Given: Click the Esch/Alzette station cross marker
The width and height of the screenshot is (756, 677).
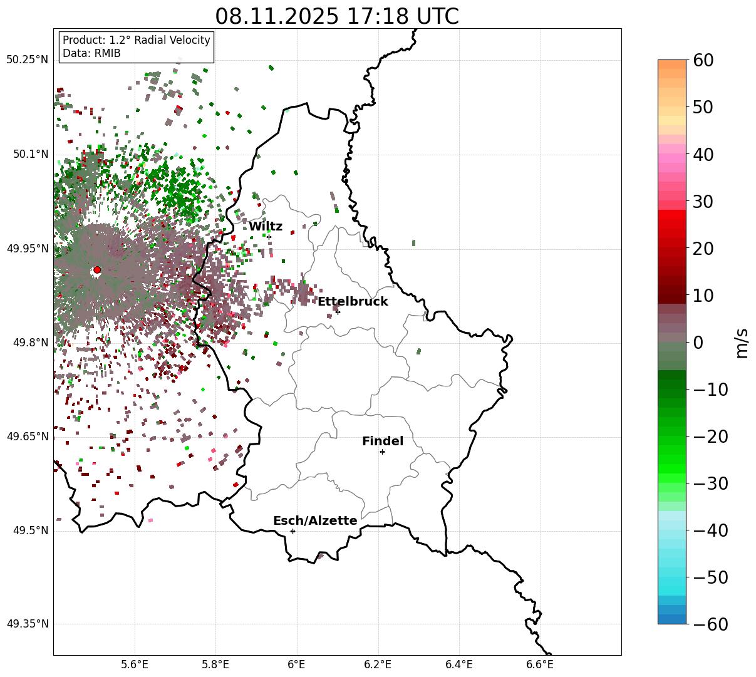Looking at the screenshot, I should click(293, 531).
